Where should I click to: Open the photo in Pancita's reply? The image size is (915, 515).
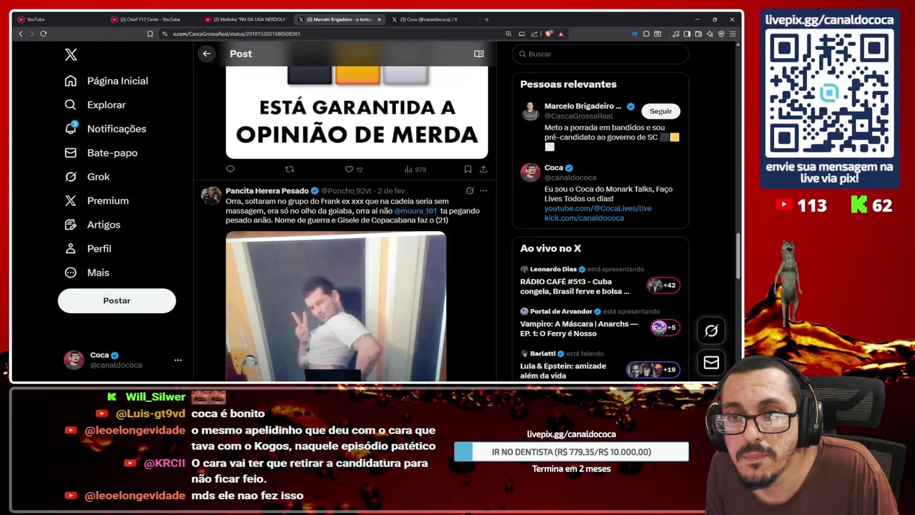336,306
